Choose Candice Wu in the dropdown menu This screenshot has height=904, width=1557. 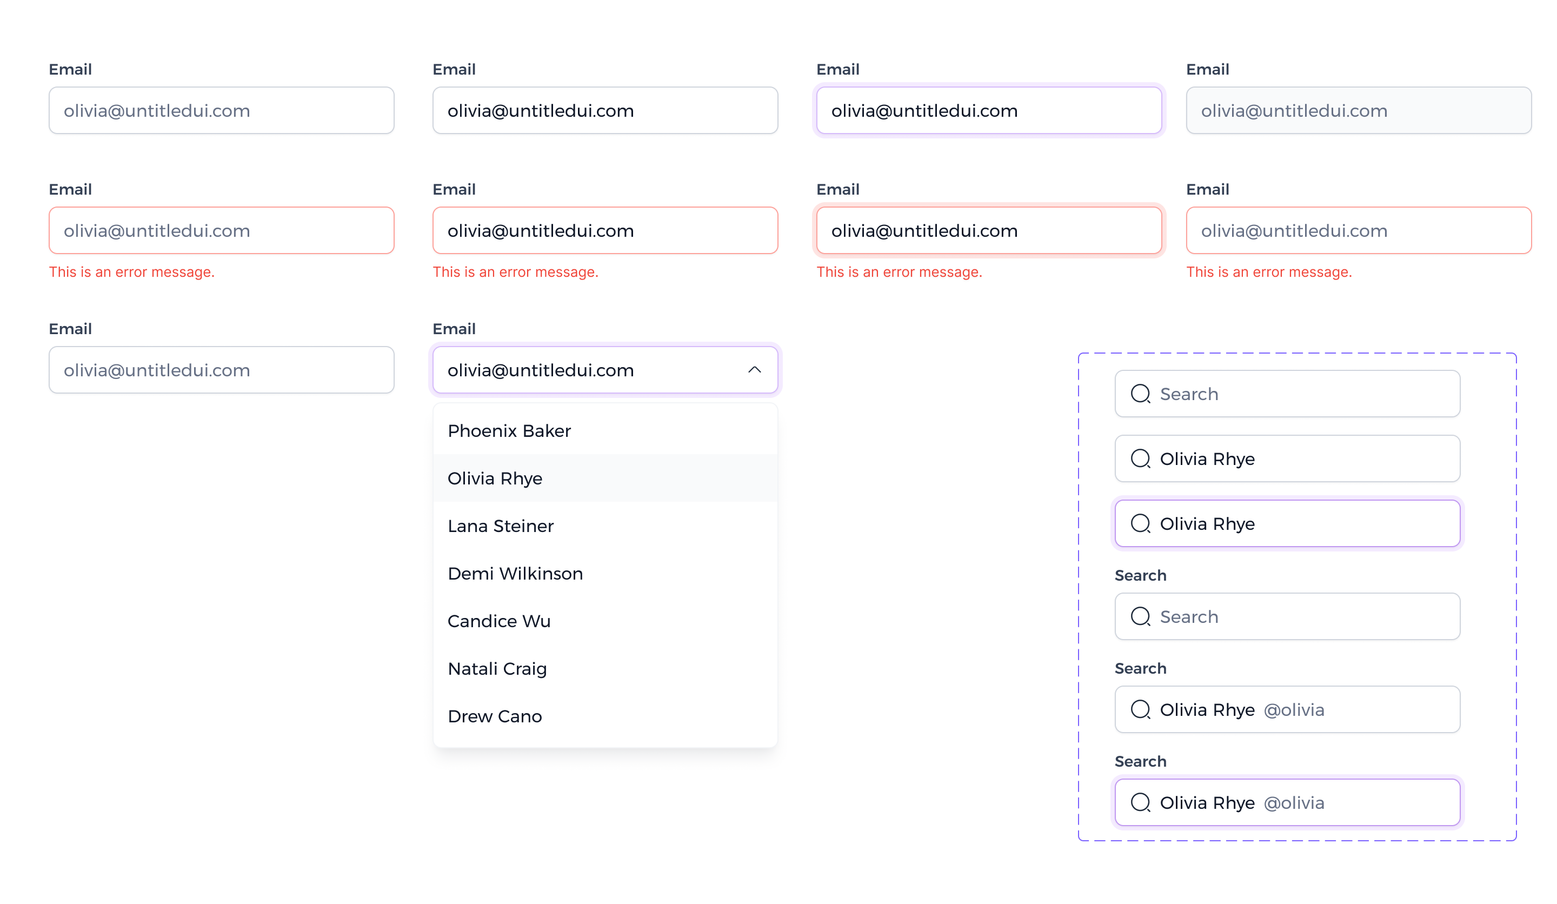coord(605,621)
